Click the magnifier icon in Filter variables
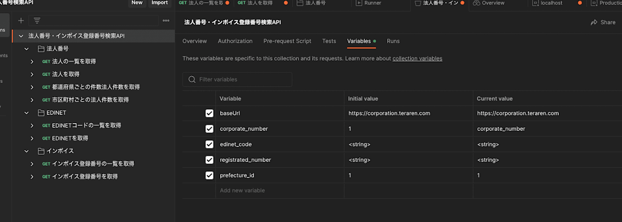The height and width of the screenshot is (222, 622). (x=192, y=79)
